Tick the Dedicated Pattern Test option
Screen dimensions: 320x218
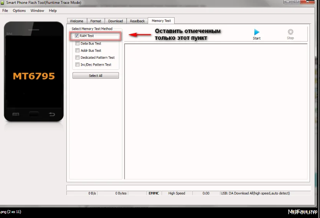click(x=78, y=58)
